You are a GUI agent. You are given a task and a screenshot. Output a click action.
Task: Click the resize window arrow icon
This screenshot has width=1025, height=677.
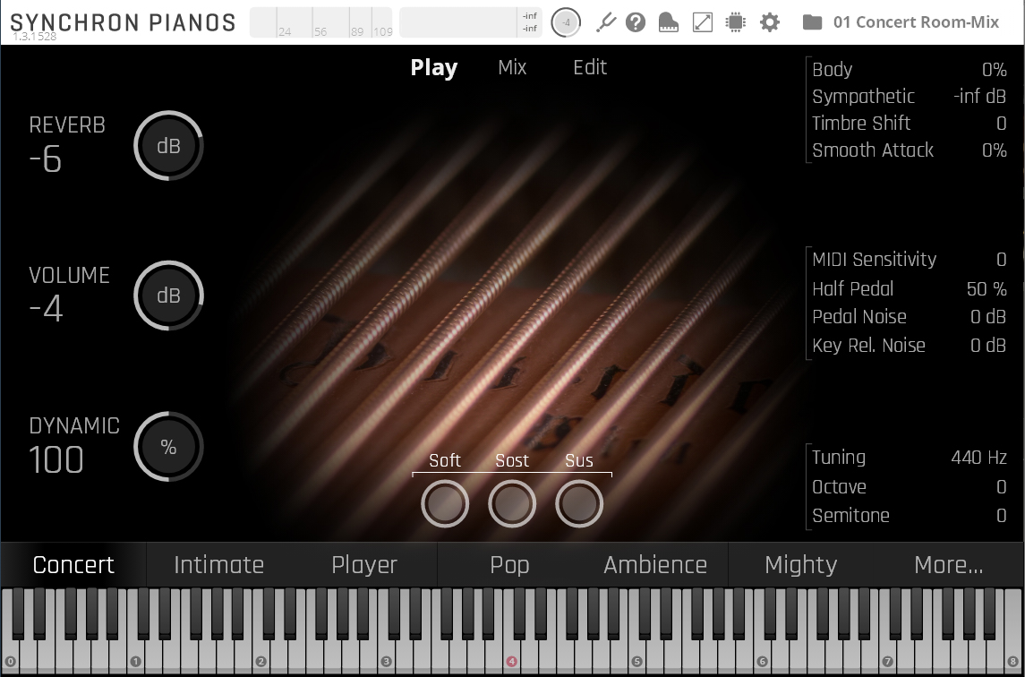click(703, 22)
